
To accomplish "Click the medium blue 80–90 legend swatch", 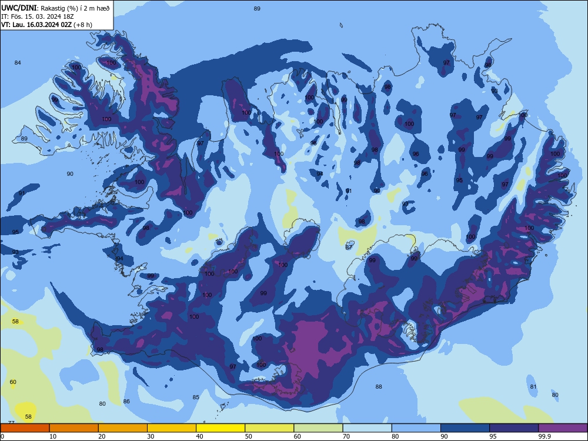I will [416, 428].
